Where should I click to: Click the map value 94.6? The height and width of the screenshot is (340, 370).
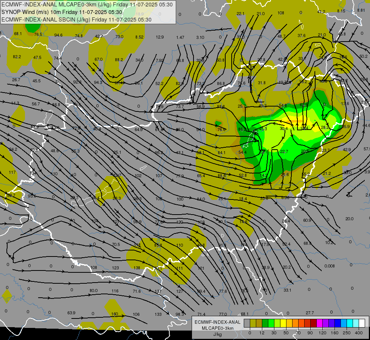tap(58, 35)
